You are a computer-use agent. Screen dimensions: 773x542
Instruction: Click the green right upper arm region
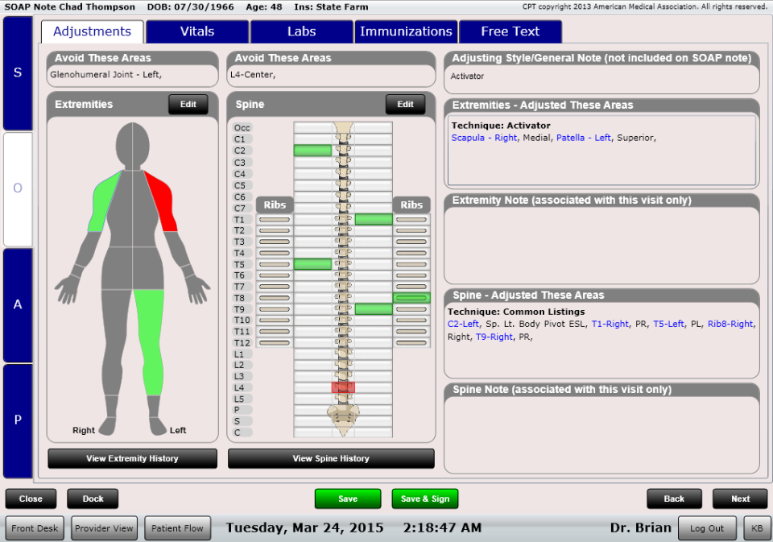coord(105,201)
